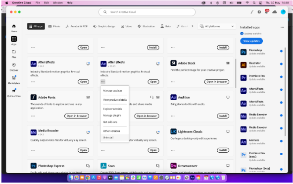Click the Lightroom Classic app icon
This screenshot has height=184, width=293.
(x=173, y=131)
